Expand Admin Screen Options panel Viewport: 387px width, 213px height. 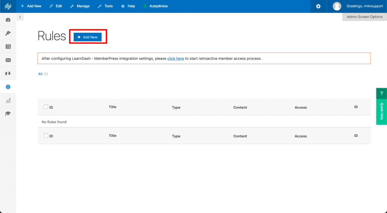coord(364,17)
